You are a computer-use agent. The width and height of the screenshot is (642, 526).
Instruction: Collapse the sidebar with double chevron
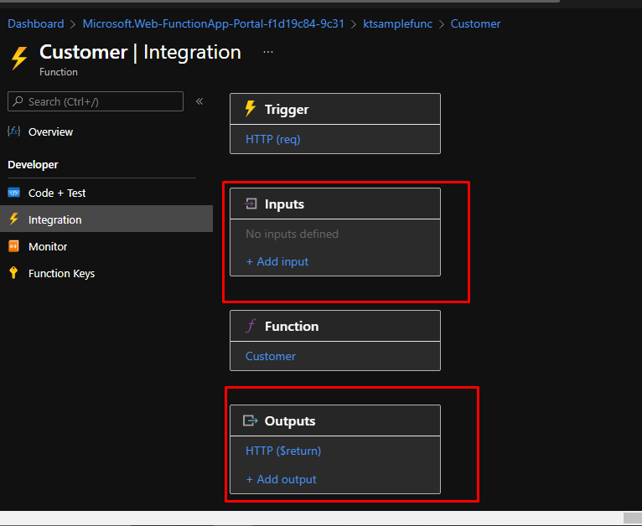pos(199,101)
